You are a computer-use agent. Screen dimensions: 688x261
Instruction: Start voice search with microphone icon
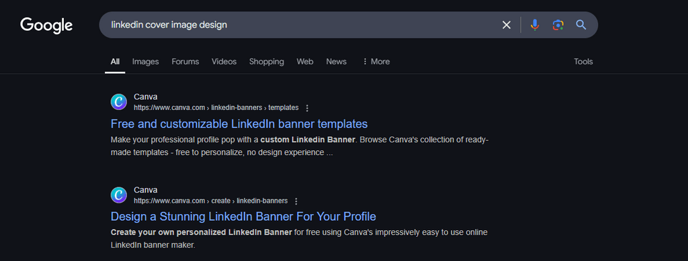(x=534, y=25)
